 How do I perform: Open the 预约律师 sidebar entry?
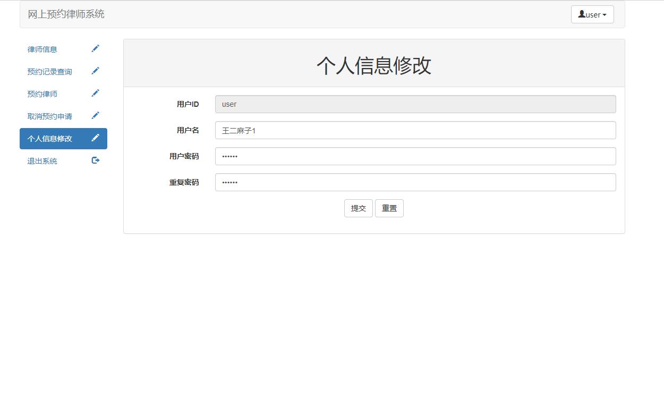pos(42,93)
